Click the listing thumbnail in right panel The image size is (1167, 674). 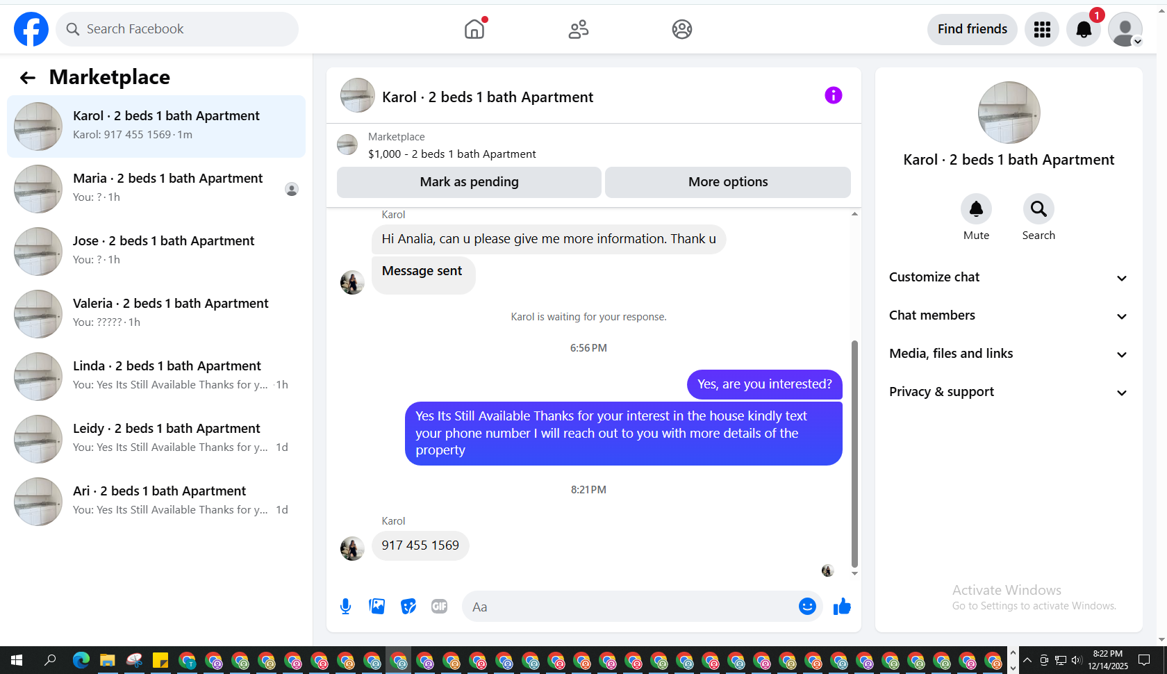1009,113
